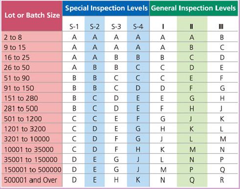
Task: Click the Special Inspection Levels header
Action: pyautogui.click(x=106, y=8)
